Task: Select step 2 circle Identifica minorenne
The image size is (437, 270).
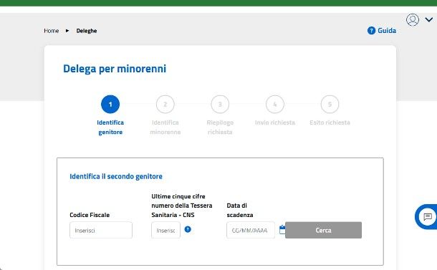Action: pyautogui.click(x=165, y=105)
